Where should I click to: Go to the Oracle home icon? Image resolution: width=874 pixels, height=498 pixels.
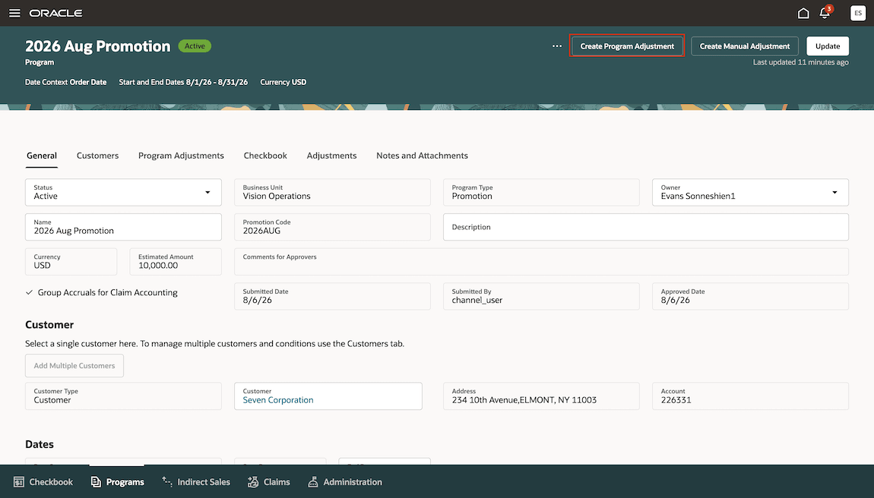click(803, 13)
